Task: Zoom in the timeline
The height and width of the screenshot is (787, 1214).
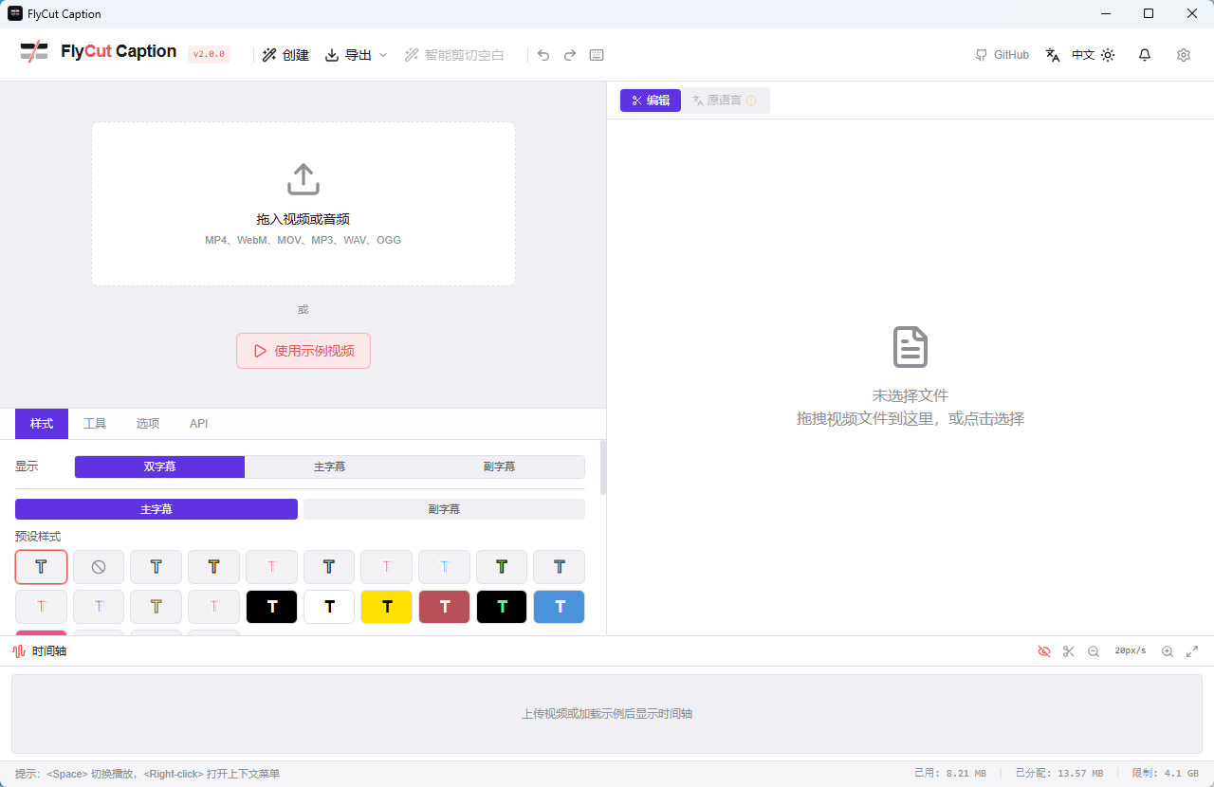Action: point(1168,651)
